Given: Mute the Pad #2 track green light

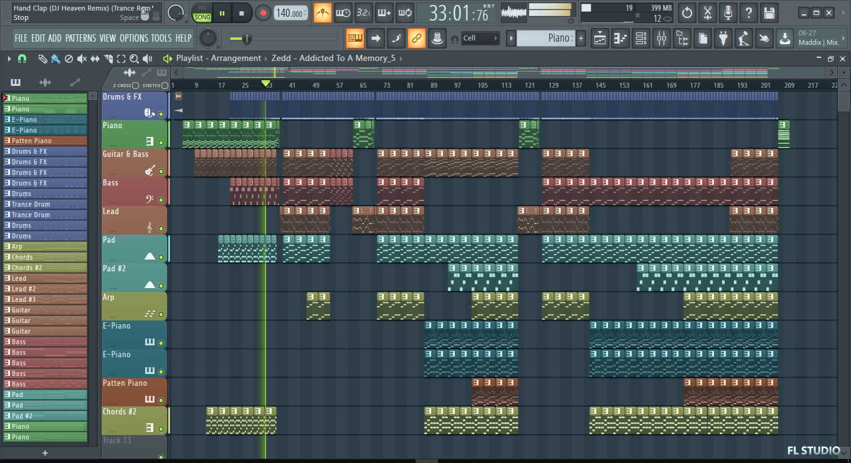Looking at the screenshot, I should [x=161, y=286].
